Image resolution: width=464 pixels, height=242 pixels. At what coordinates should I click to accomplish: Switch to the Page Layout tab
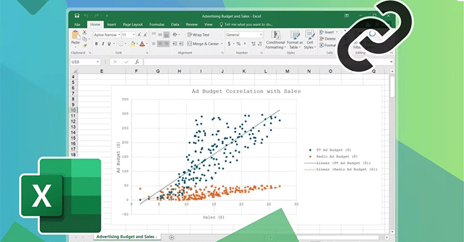pos(133,24)
